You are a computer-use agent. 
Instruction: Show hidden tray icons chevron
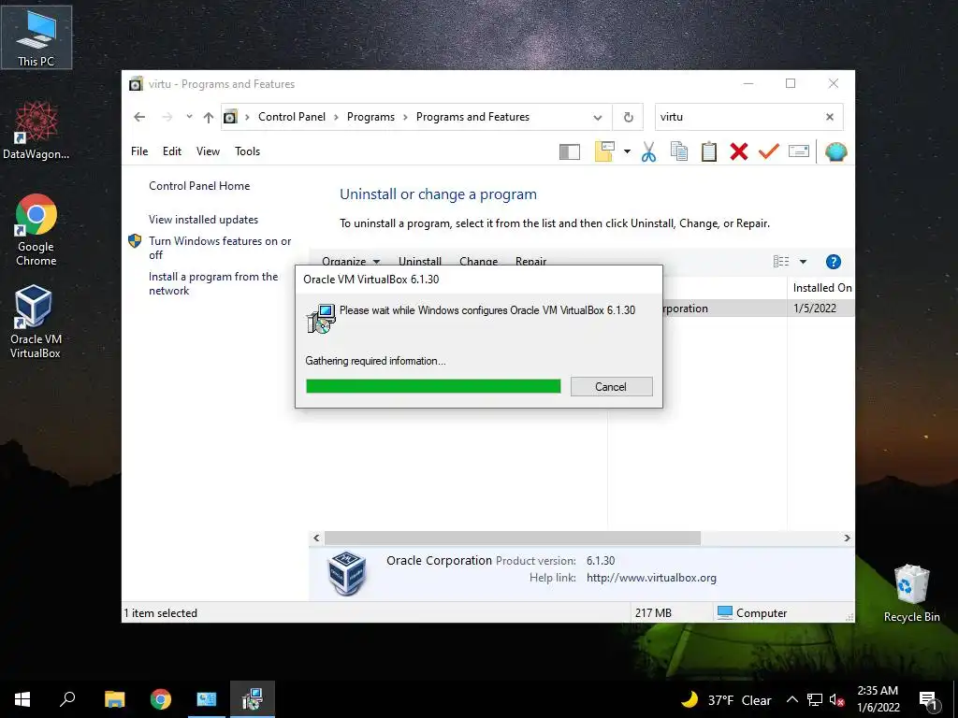pyautogui.click(x=791, y=700)
